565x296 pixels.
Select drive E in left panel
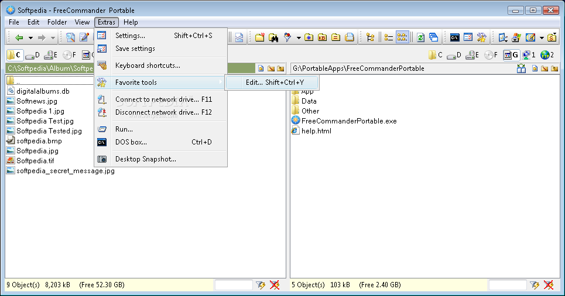(x=51, y=55)
